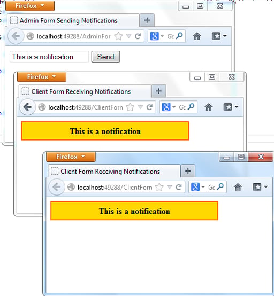Open Google search engine selector in middle Client window
The width and height of the screenshot is (274, 296).
pos(169,107)
